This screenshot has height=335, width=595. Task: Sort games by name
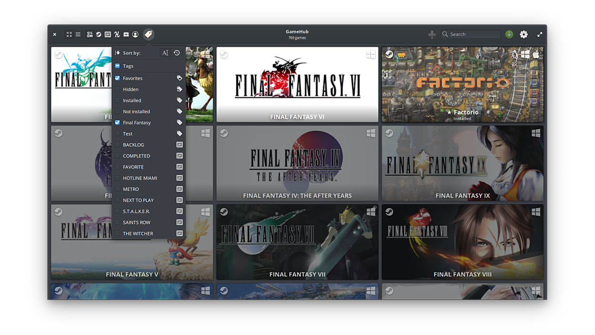165,53
